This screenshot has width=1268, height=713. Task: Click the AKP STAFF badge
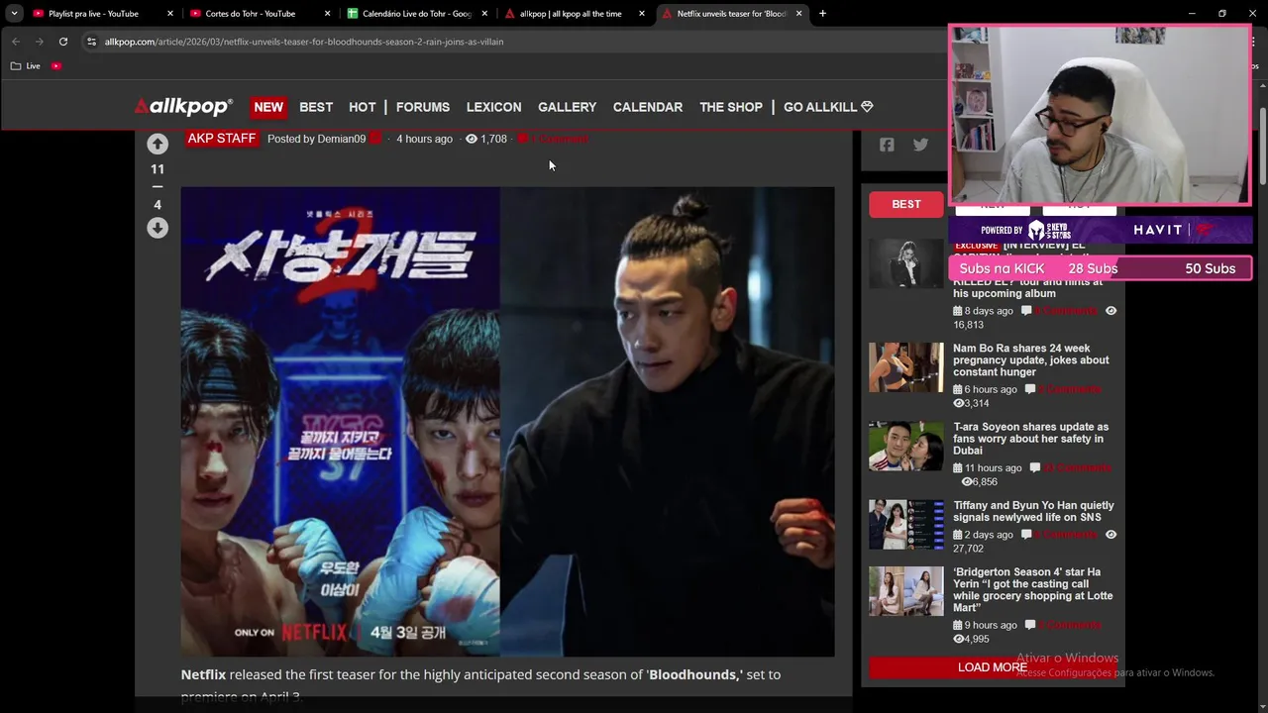tap(222, 139)
